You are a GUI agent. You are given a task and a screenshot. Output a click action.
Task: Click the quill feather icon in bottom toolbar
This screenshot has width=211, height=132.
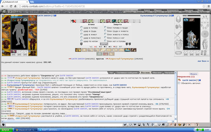point(171,125)
